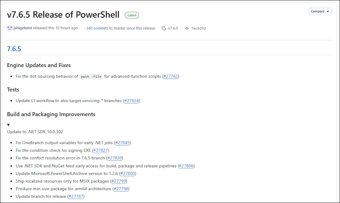Open pull request #27799
Viewport: 340px width, 203px height.
[x=119, y=181]
